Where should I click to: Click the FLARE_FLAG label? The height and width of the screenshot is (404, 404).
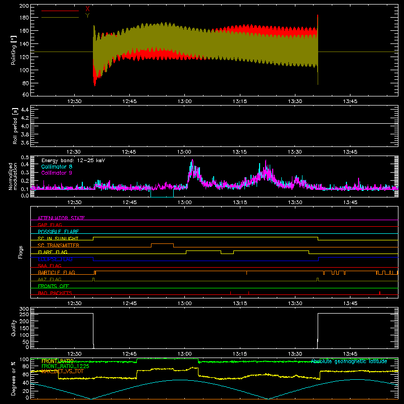(x=53, y=252)
